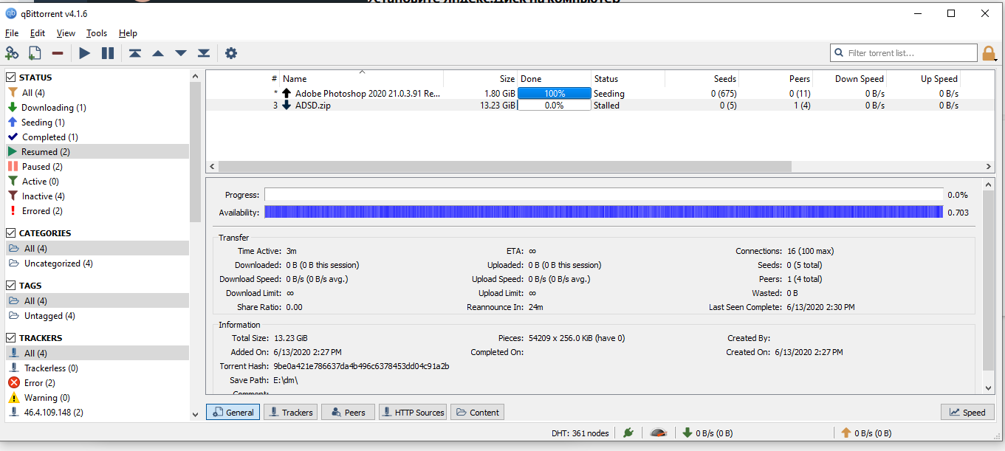This screenshot has width=1005, height=451.
Task: Select the All (4) status filter
Action: 97,92
